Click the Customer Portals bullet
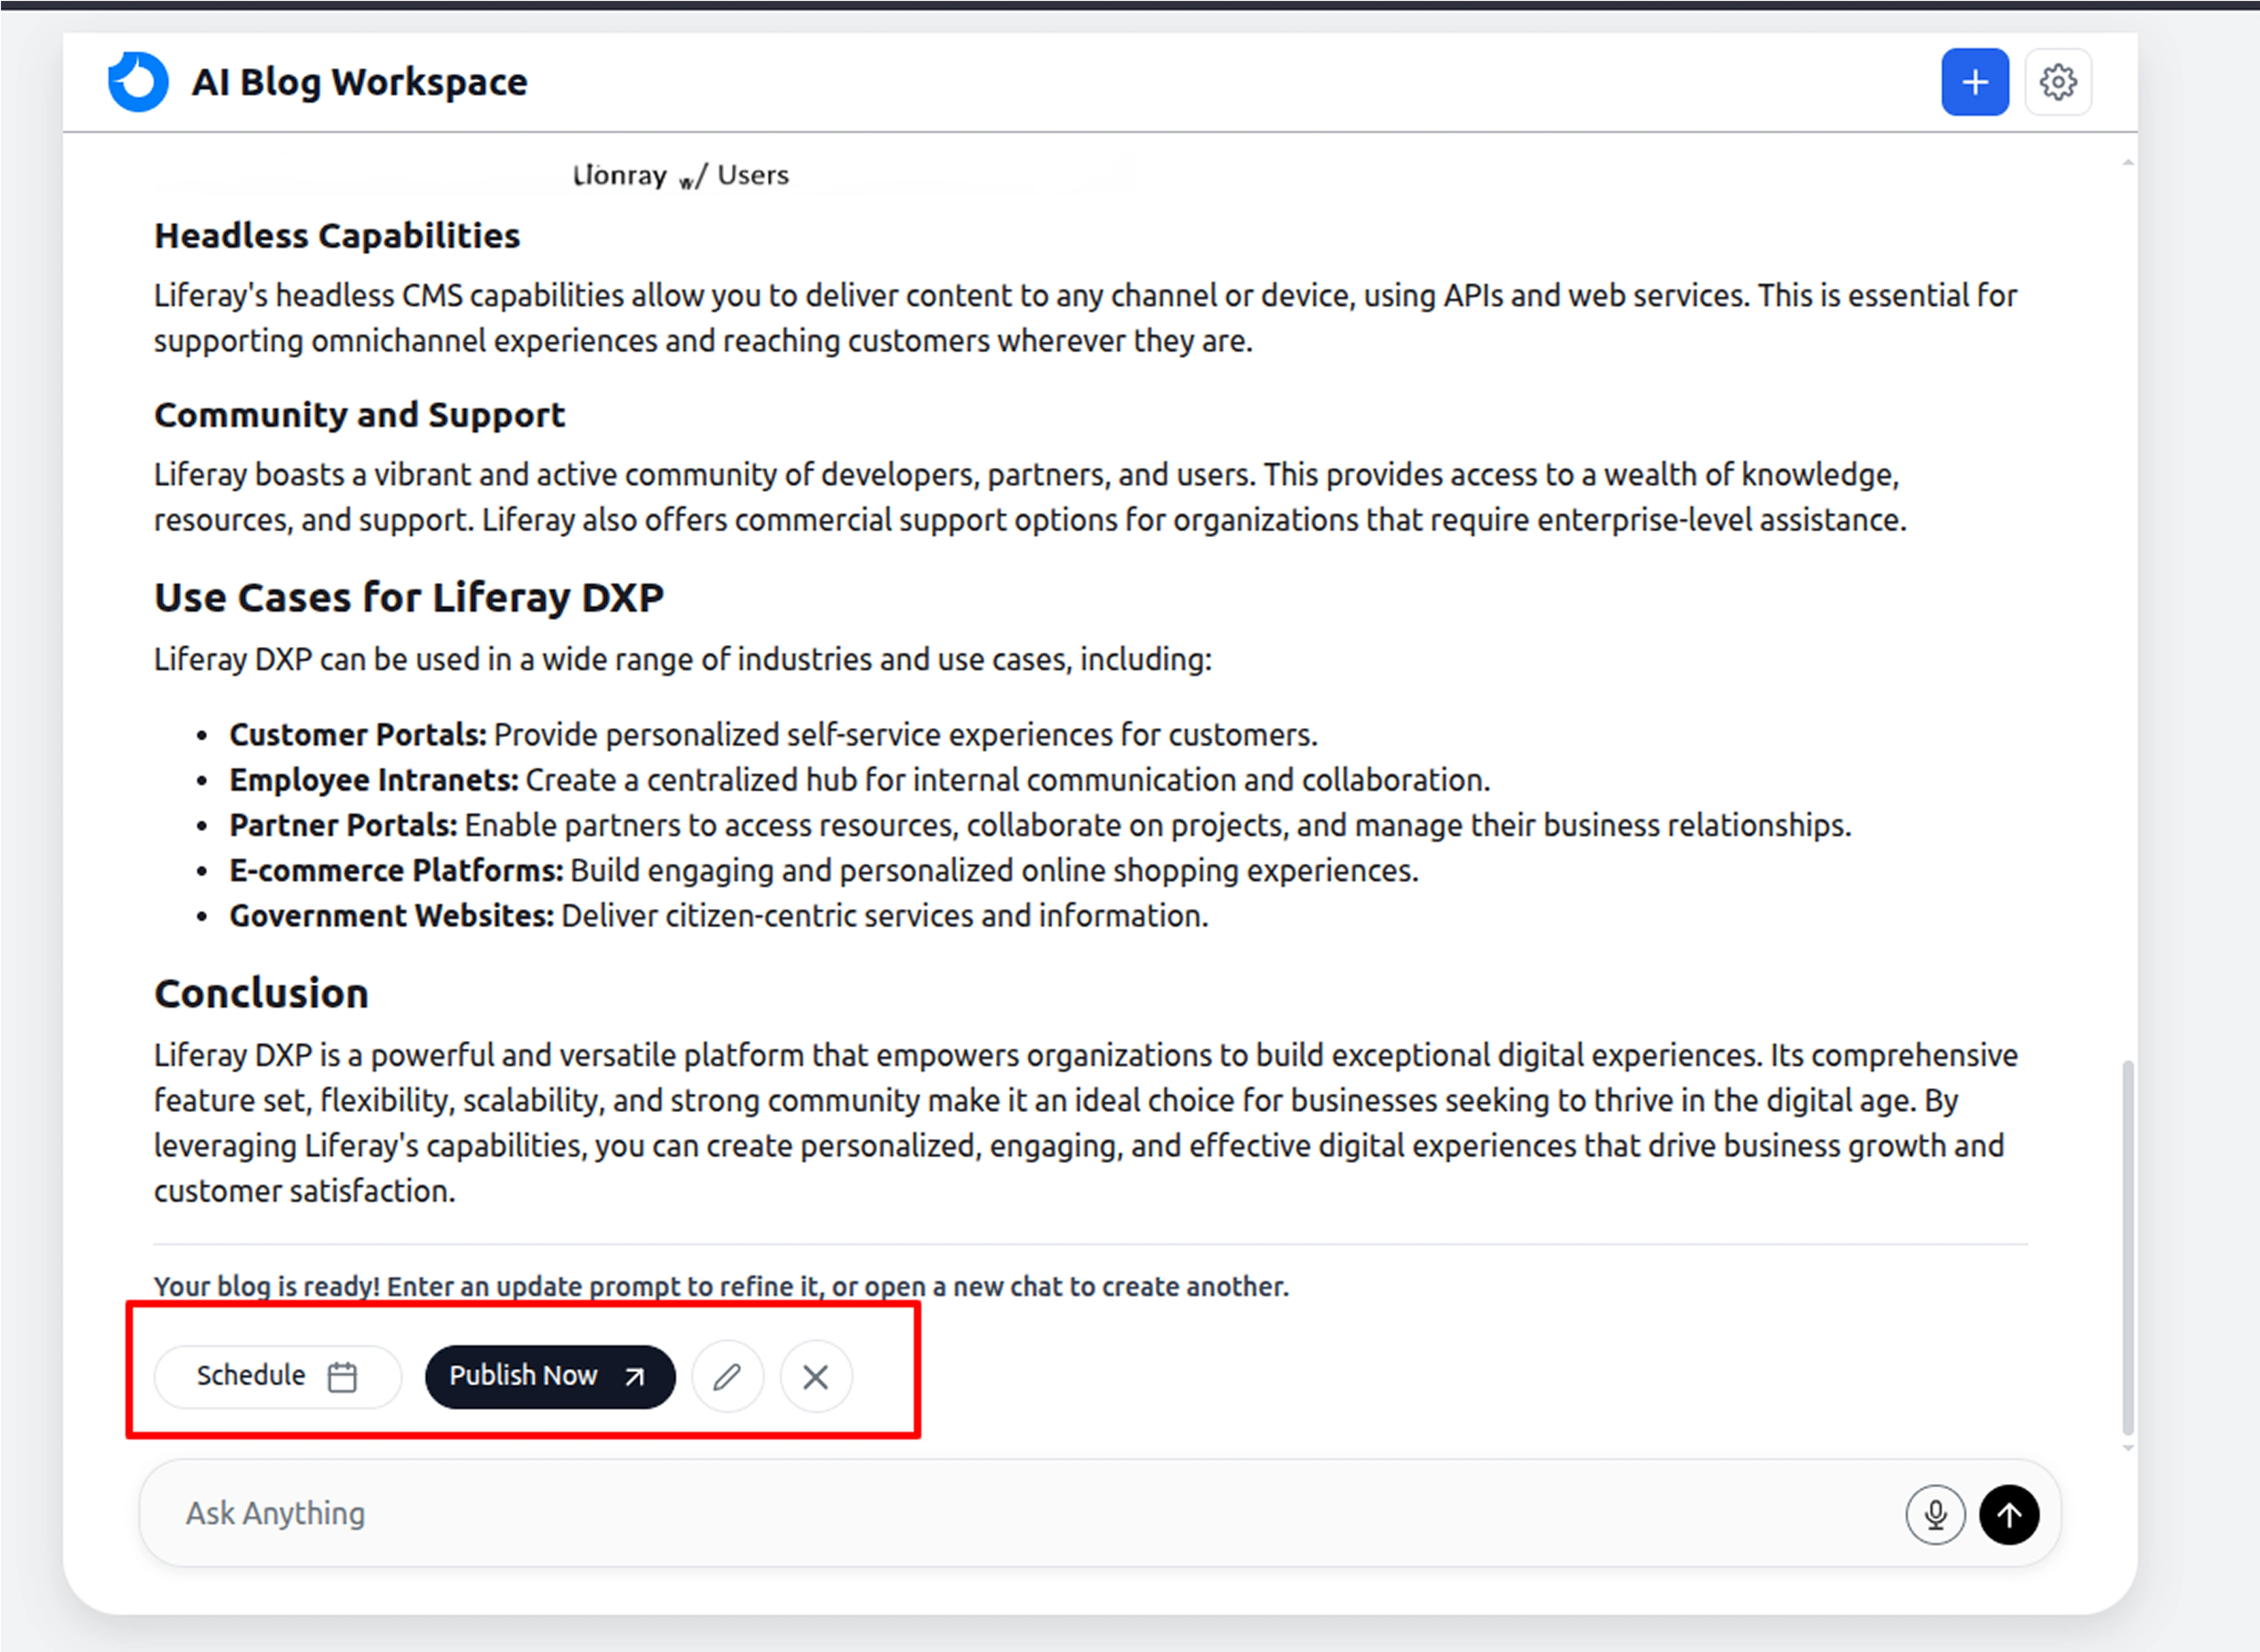Image resolution: width=2260 pixels, height=1652 pixels. [773, 734]
